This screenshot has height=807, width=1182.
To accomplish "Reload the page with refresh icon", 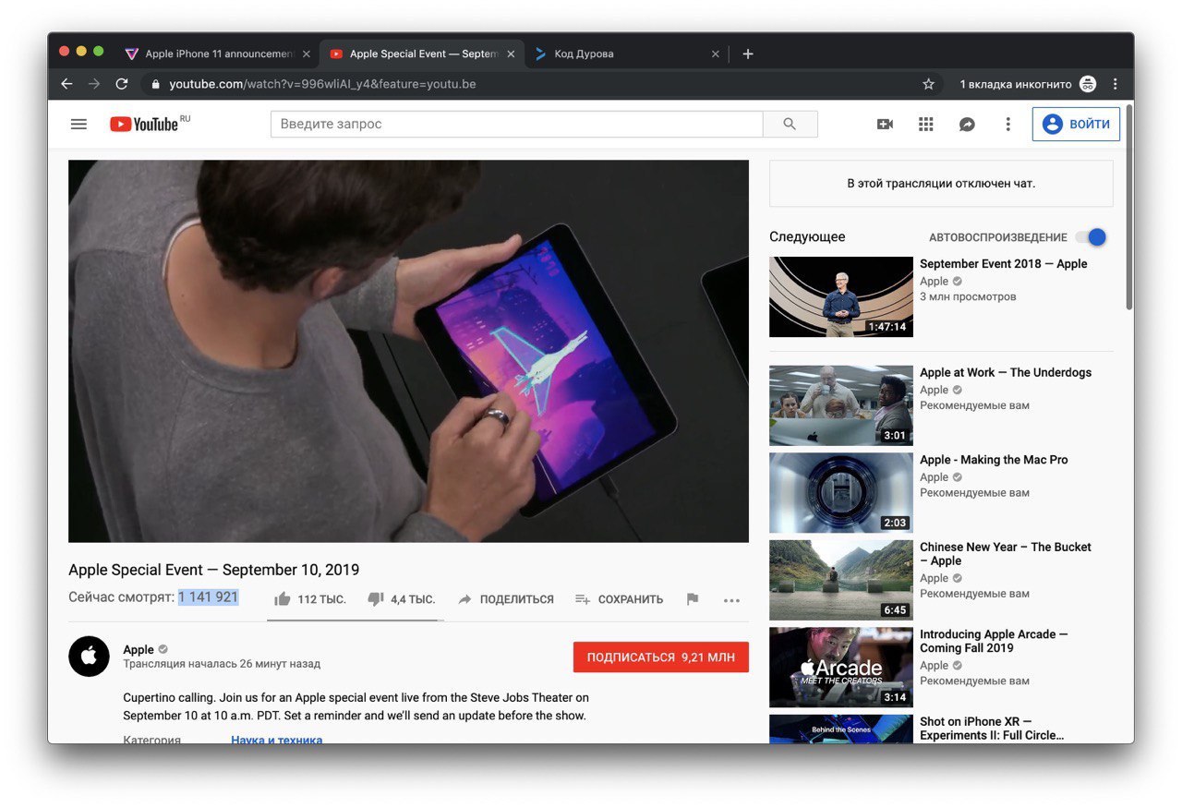I will 122,84.
